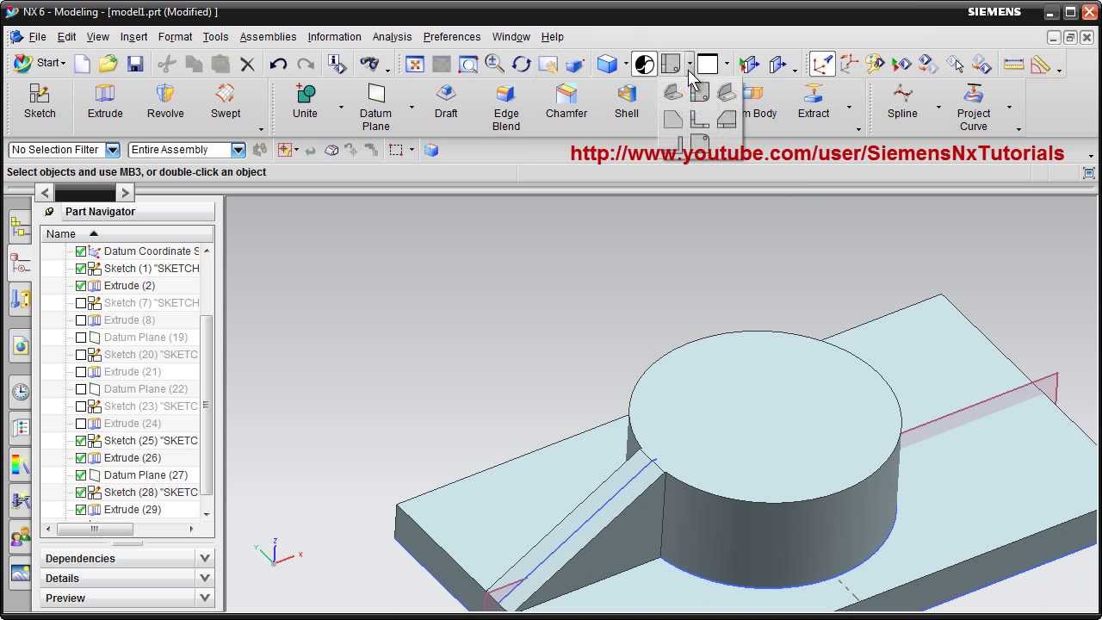Open the Assemblies menu
1102x620 pixels.
tap(268, 37)
